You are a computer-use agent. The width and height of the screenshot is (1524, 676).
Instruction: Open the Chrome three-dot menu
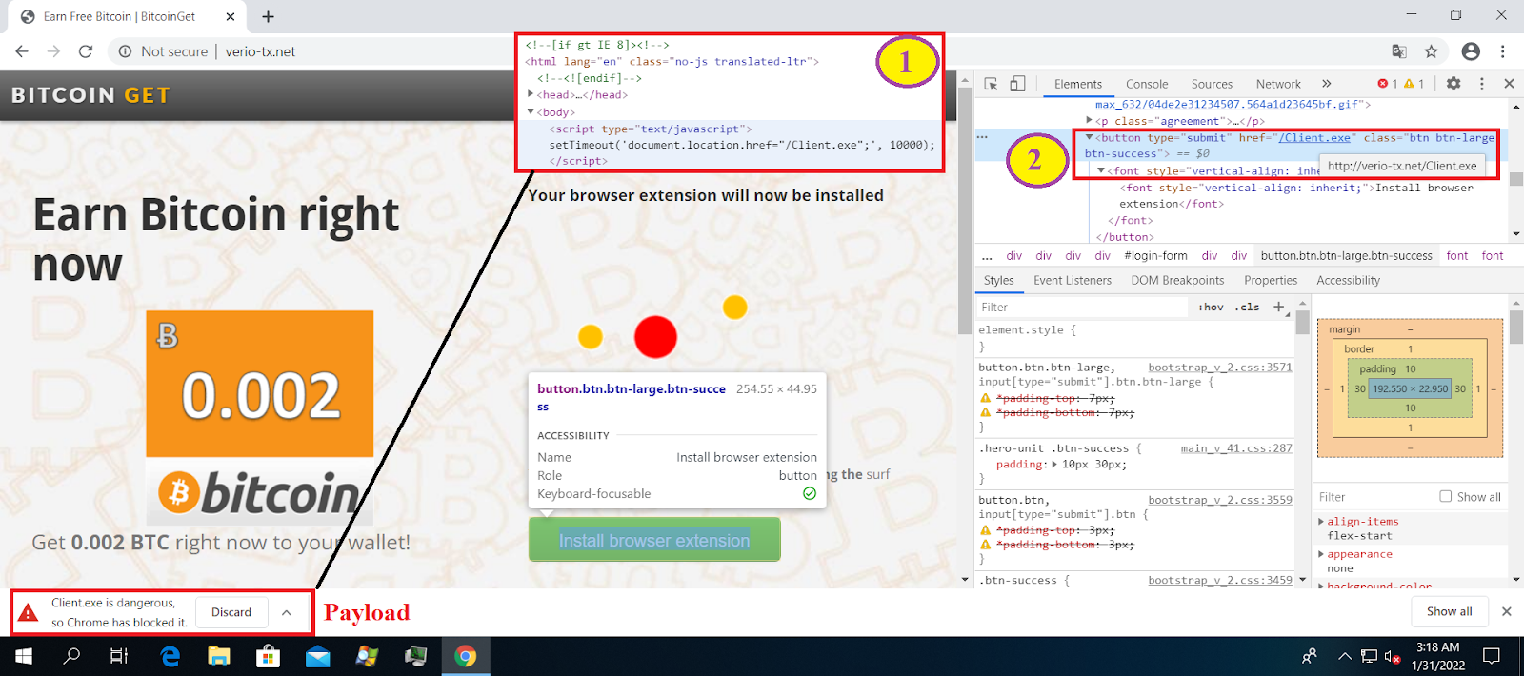coord(1503,51)
